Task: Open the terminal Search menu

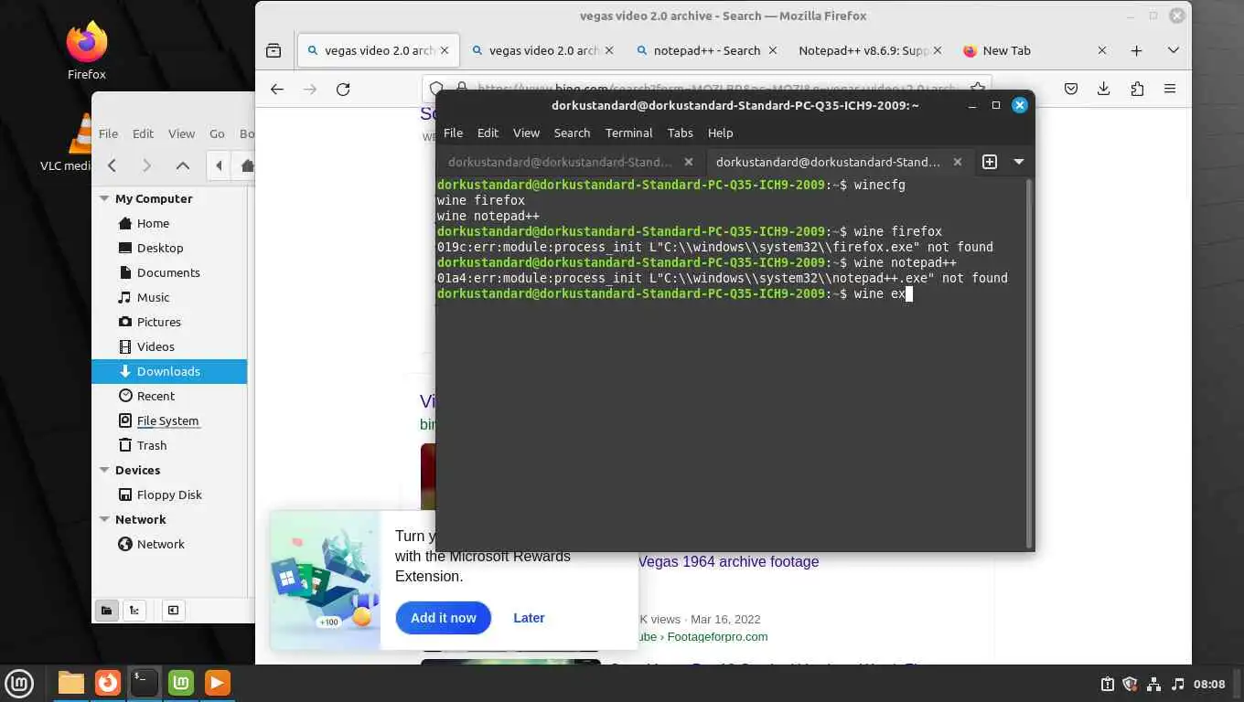Action: (x=572, y=133)
